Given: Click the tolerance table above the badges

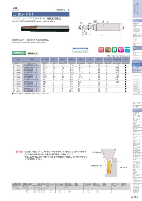Looking at the screenshot, I should (x=80, y=50).
